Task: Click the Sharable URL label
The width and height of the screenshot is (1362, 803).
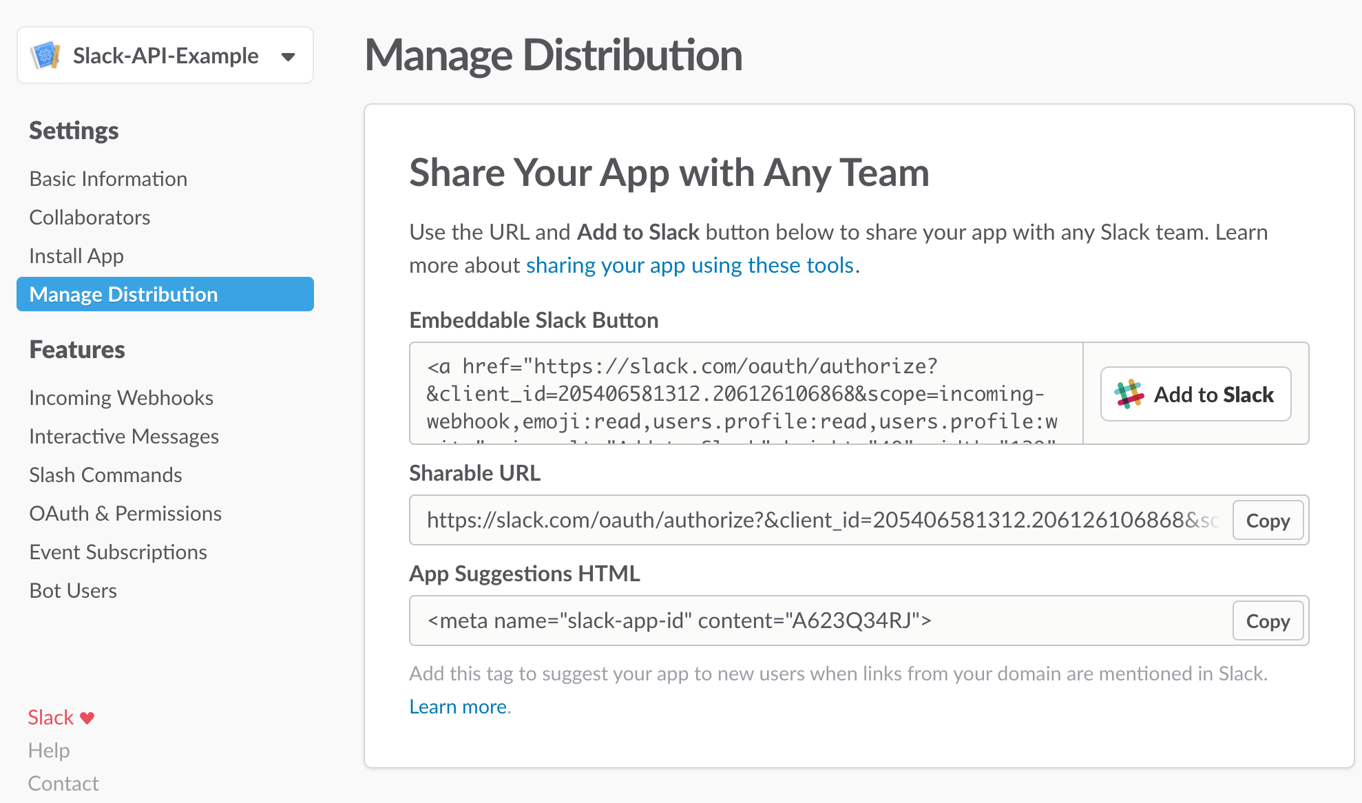Action: click(475, 473)
